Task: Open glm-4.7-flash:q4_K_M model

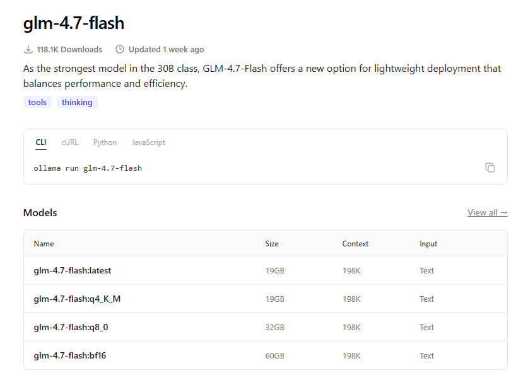Action: click(x=77, y=299)
